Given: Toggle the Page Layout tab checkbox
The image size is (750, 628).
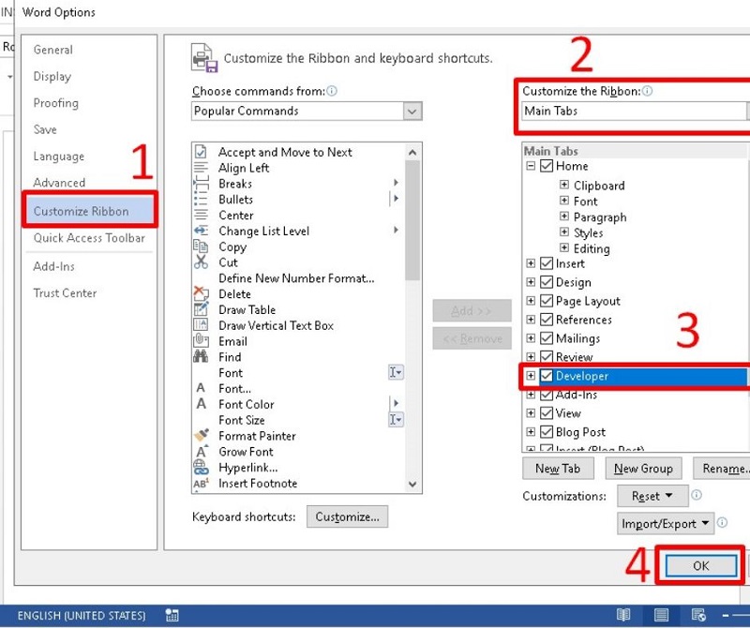Looking at the screenshot, I should pyautogui.click(x=547, y=301).
